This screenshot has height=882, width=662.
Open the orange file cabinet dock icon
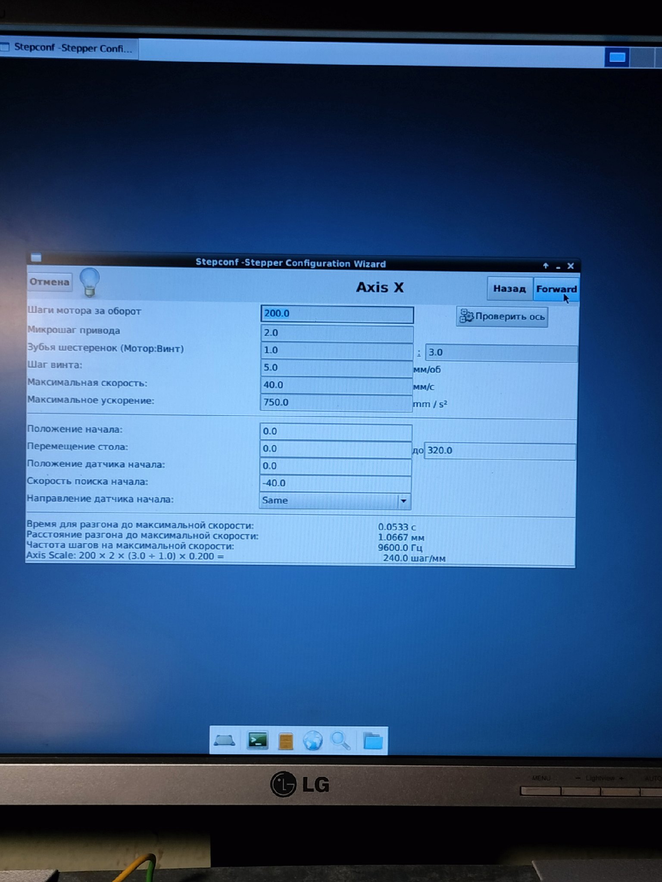pyautogui.click(x=286, y=741)
